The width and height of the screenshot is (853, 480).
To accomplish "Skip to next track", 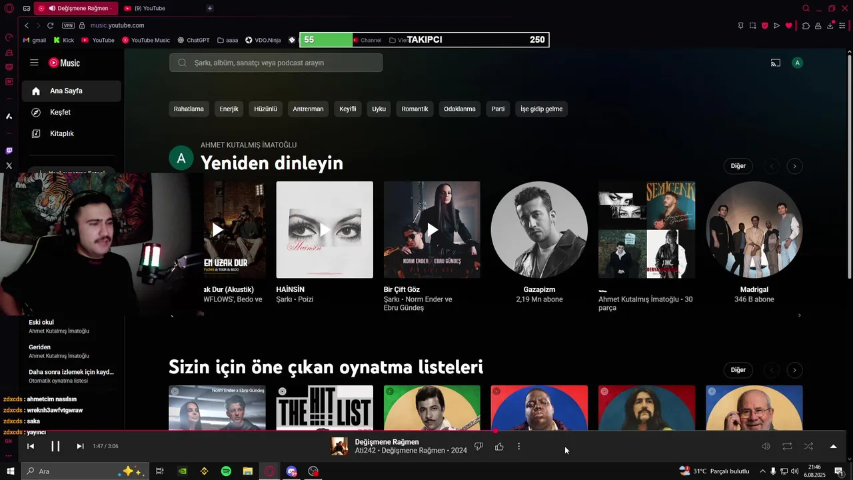I will (x=80, y=446).
